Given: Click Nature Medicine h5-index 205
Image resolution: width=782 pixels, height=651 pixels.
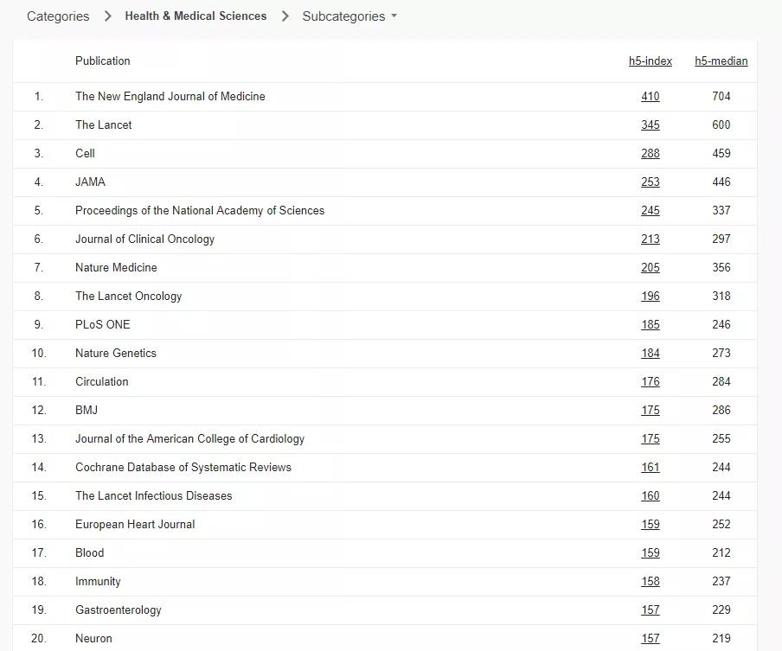Looking at the screenshot, I should tap(651, 268).
